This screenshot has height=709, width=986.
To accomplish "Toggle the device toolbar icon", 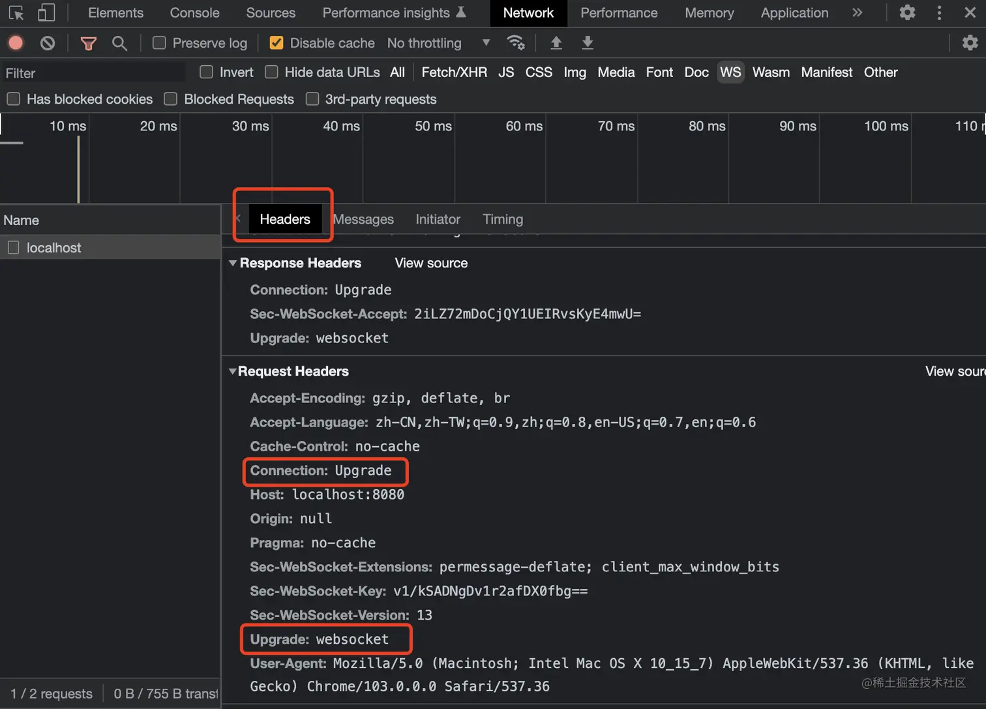I will pyautogui.click(x=46, y=13).
